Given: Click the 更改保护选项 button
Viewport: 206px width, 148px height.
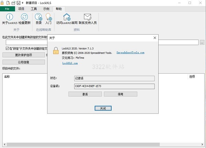Looking at the screenshot, I should tap(24, 55).
